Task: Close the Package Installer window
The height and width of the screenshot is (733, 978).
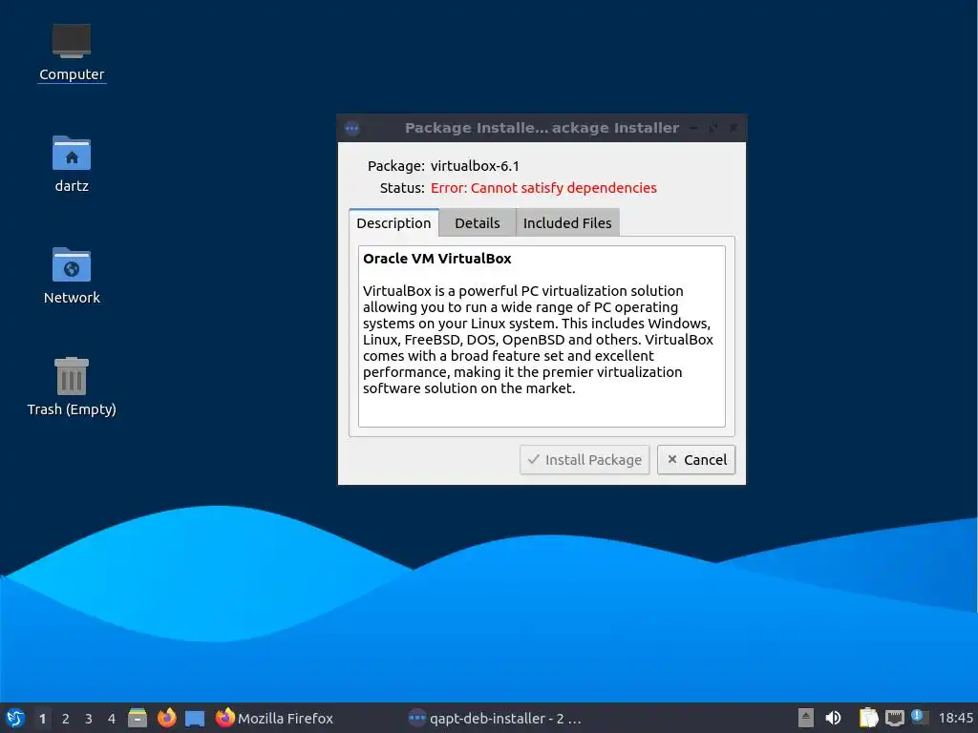Action: pyautogui.click(x=733, y=128)
